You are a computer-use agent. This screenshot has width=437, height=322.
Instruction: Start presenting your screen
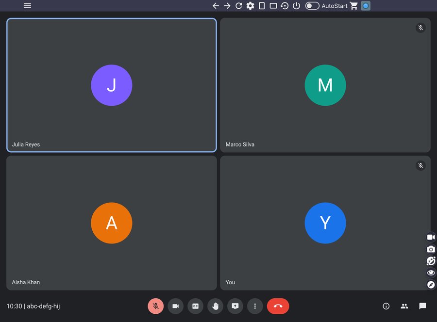tap(235, 306)
